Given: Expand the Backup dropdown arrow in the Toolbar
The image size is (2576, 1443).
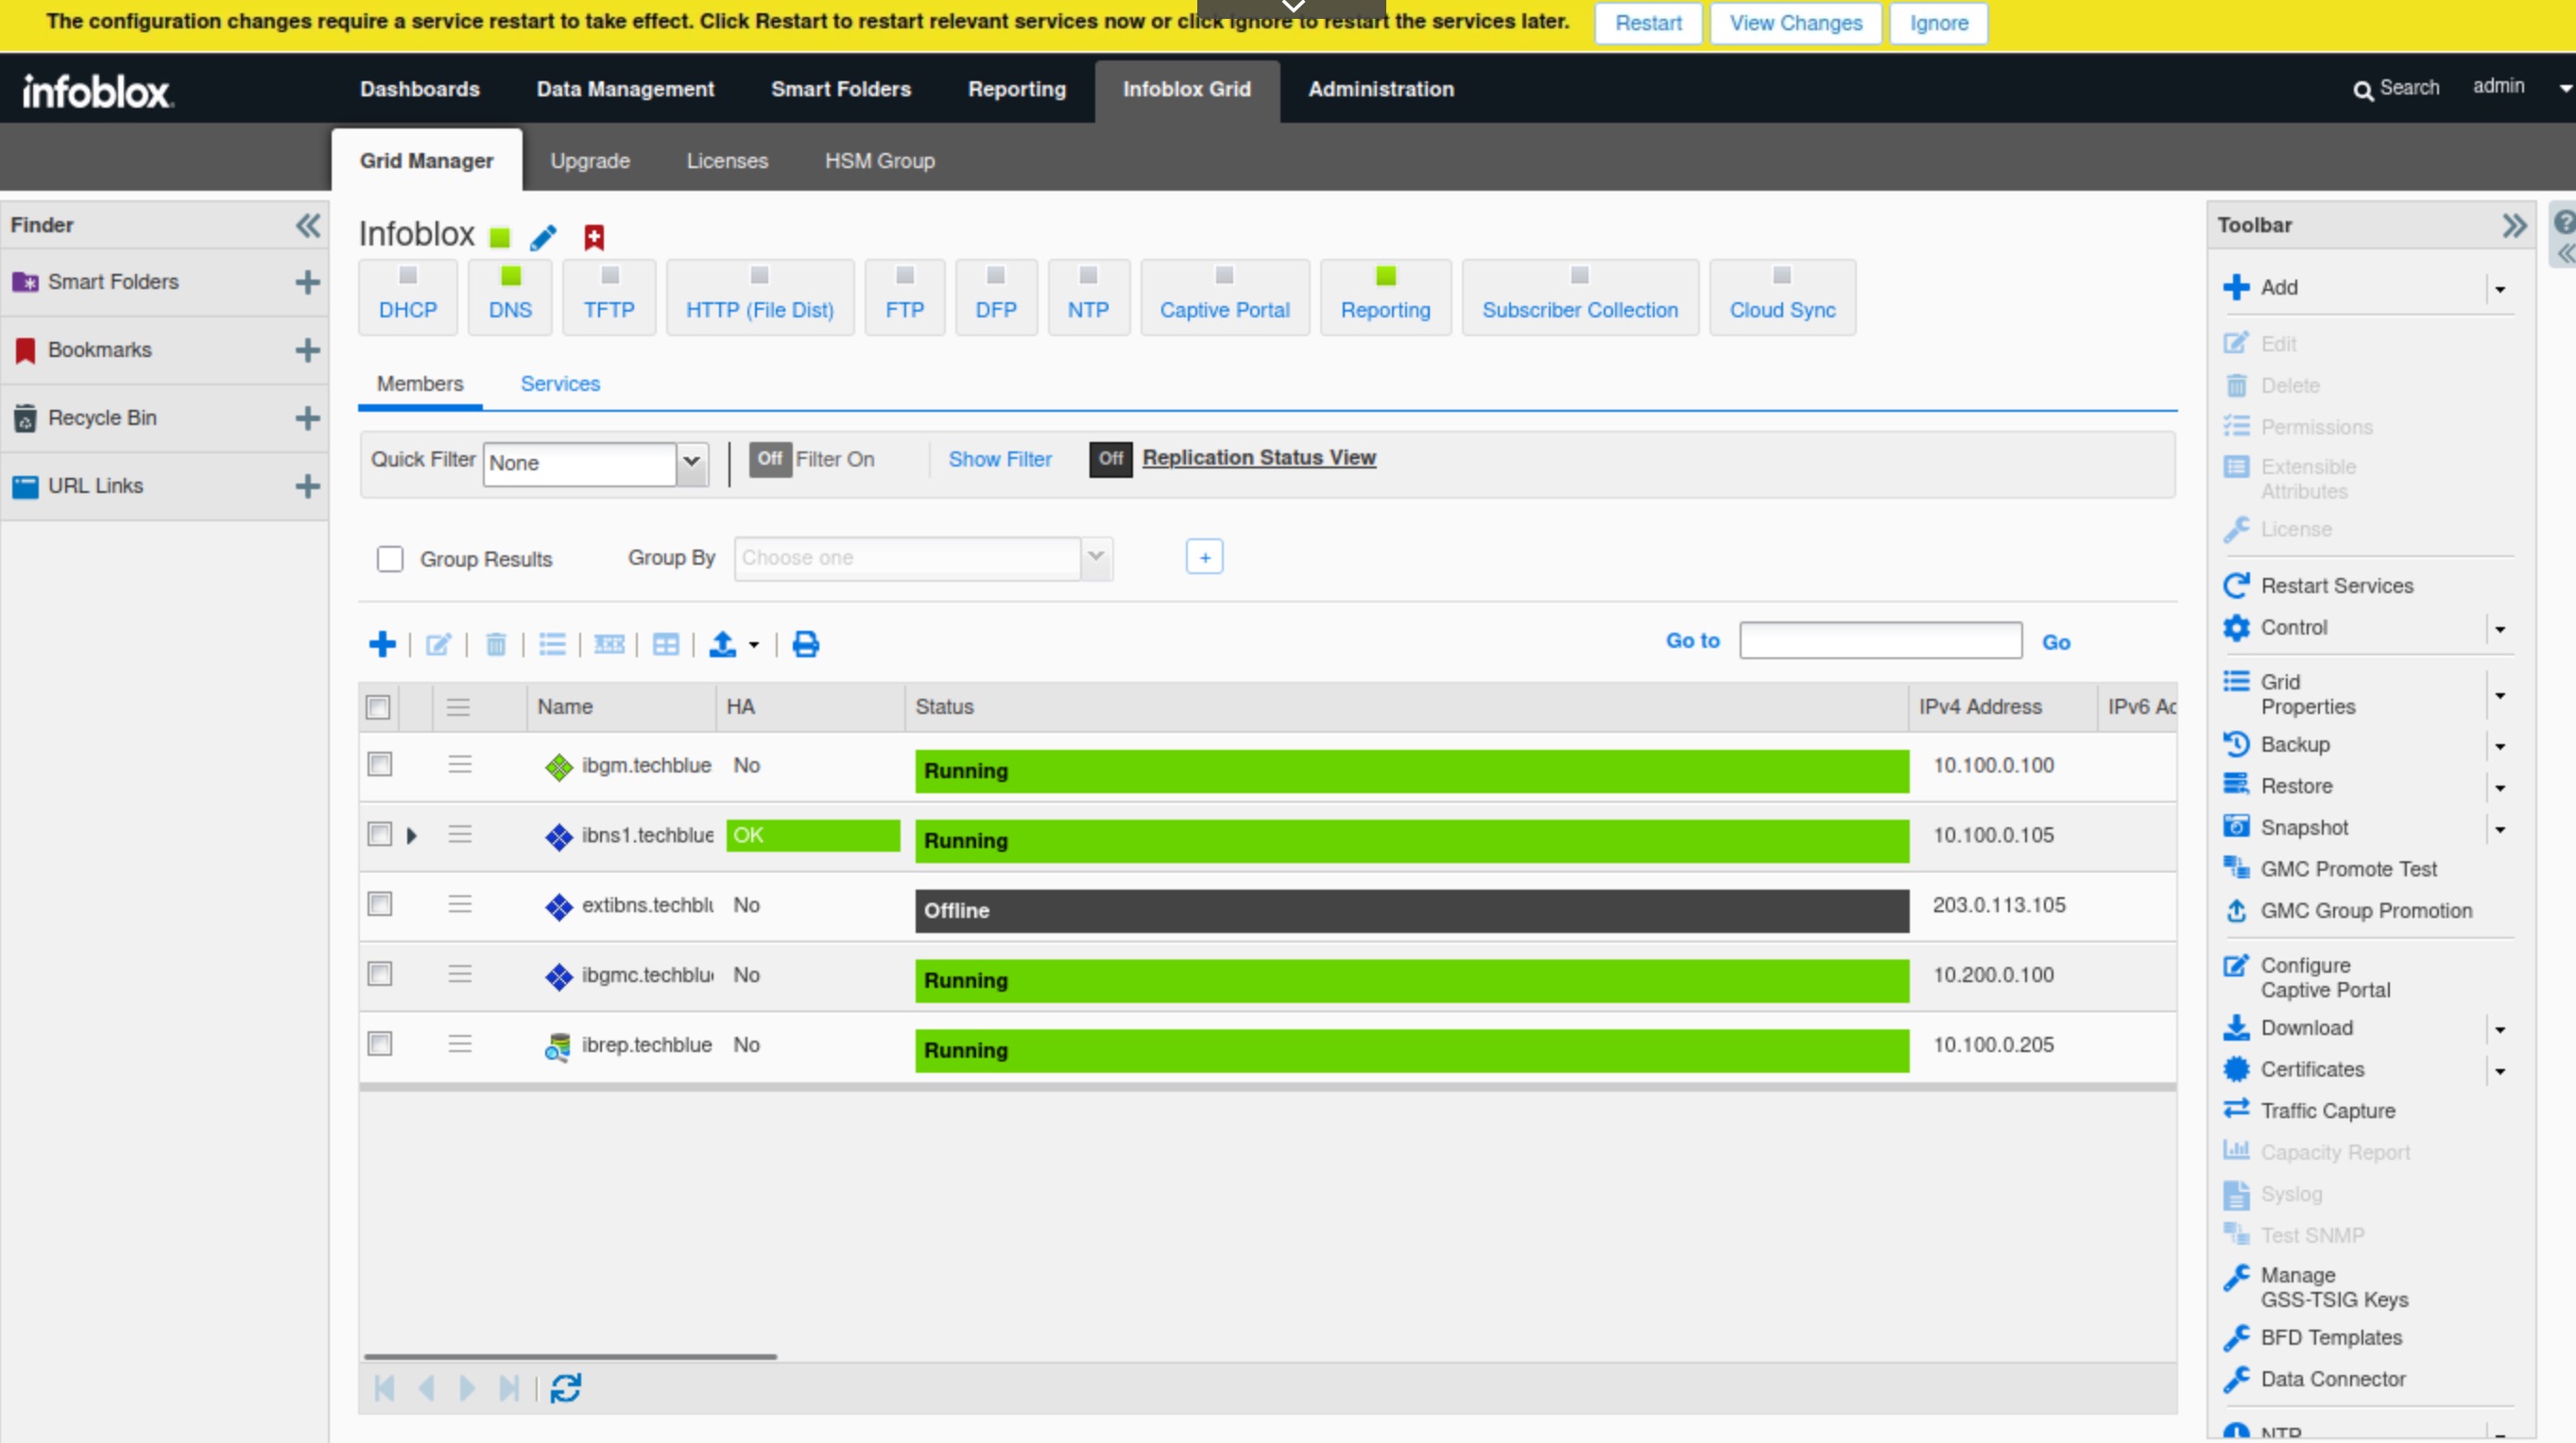Looking at the screenshot, I should click(x=2499, y=745).
